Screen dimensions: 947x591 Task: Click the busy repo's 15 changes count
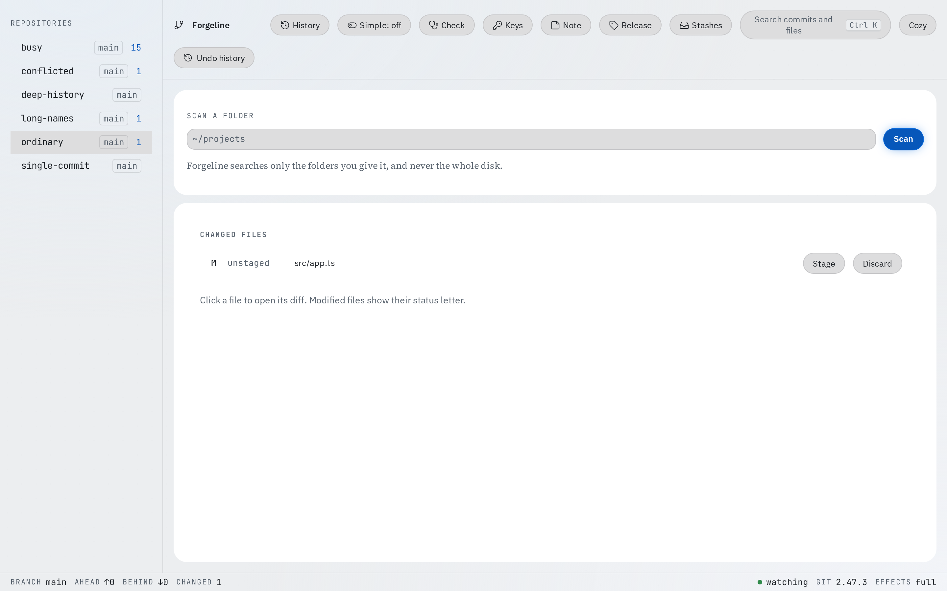coord(136,47)
